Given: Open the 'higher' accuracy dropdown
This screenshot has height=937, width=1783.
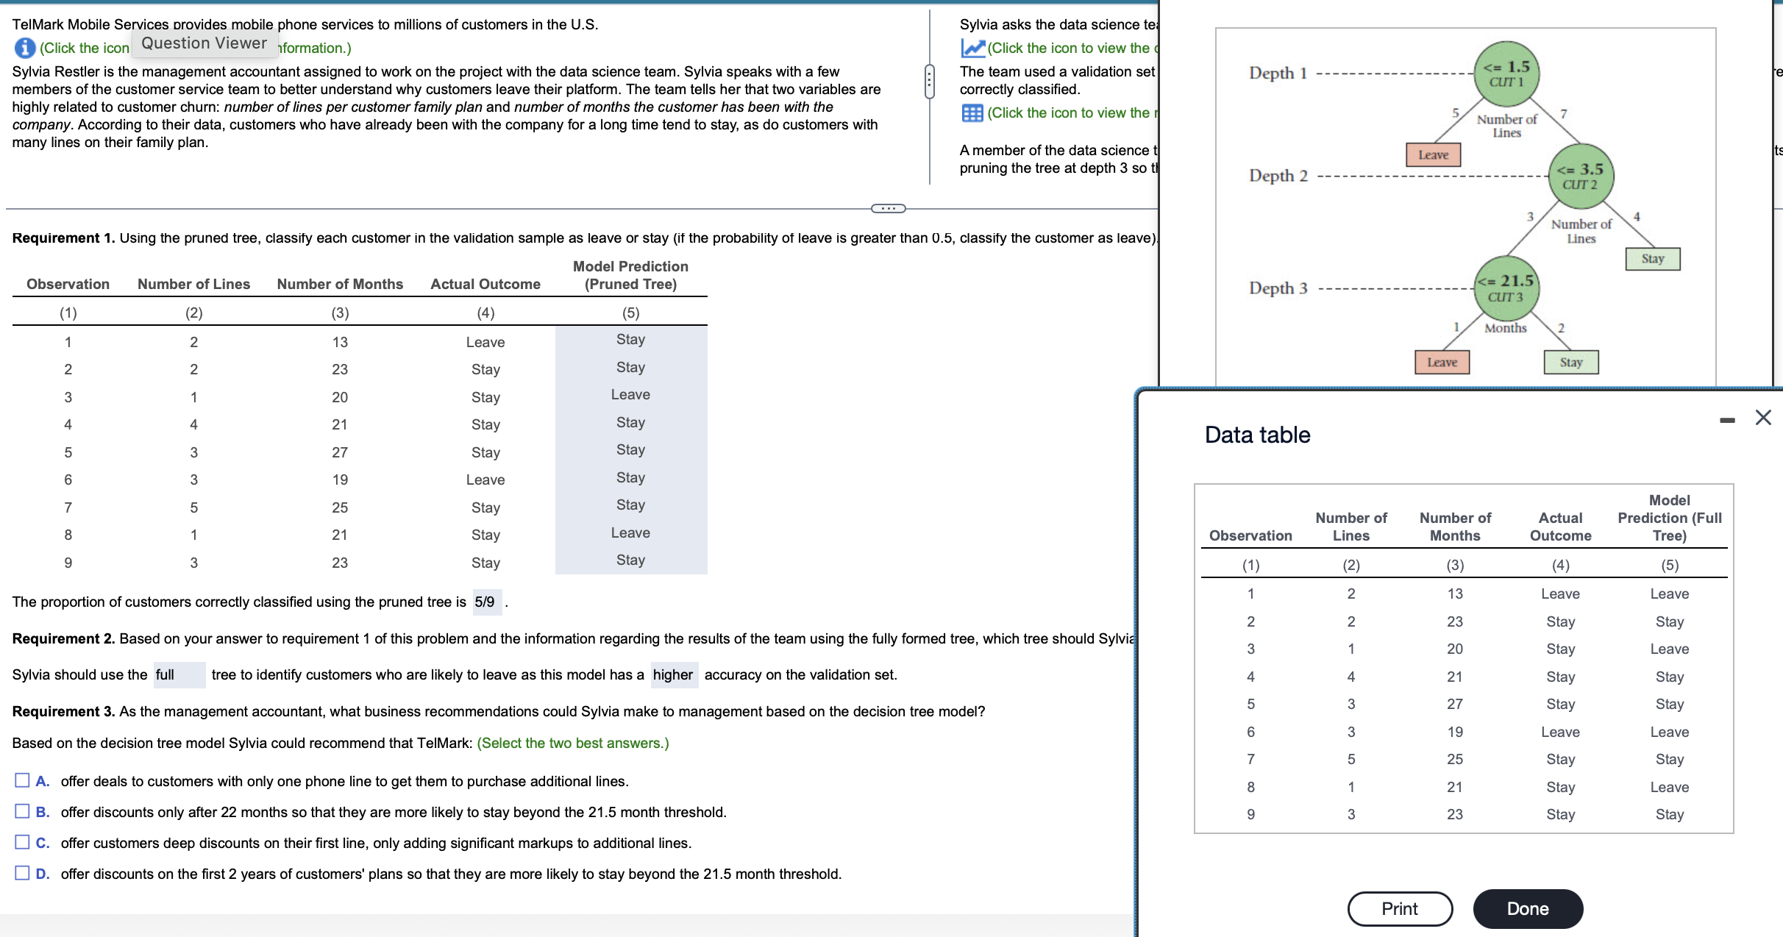Looking at the screenshot, I should click(x=673, y=674).
